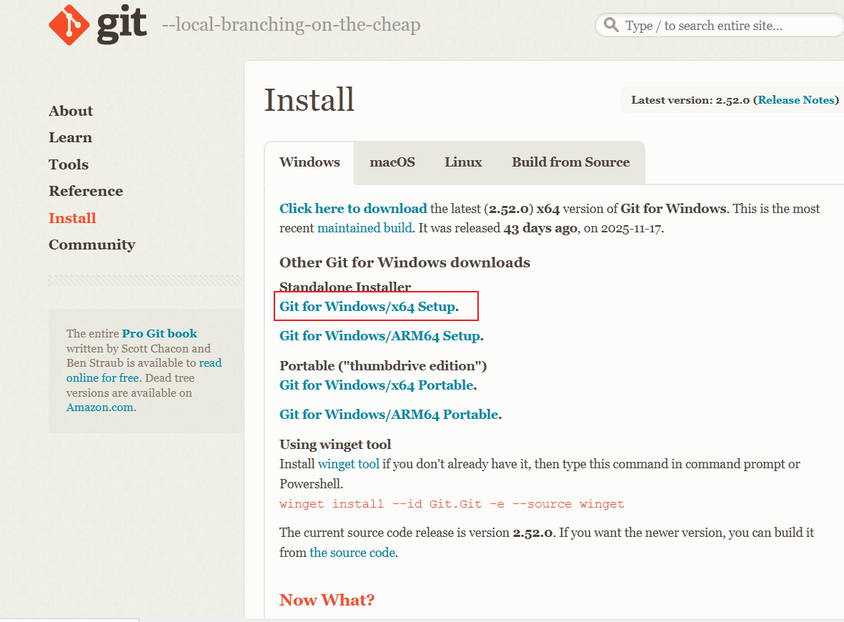Image resolution: width=844 pixels, height=622 pixels.
Task: Go to Tools in sidebar
Action: [x=69, y=164]
